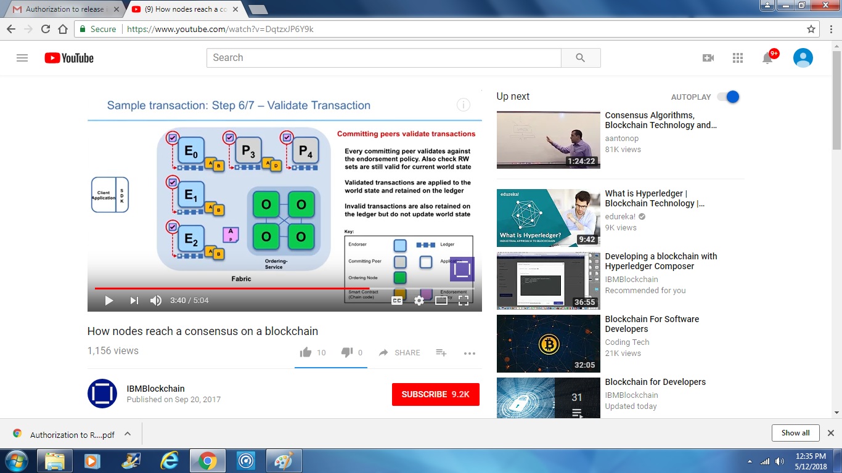This screenshot has height=473, width=842.
Task: Toggle the Autoplay switch
Action: pos(728,97)
